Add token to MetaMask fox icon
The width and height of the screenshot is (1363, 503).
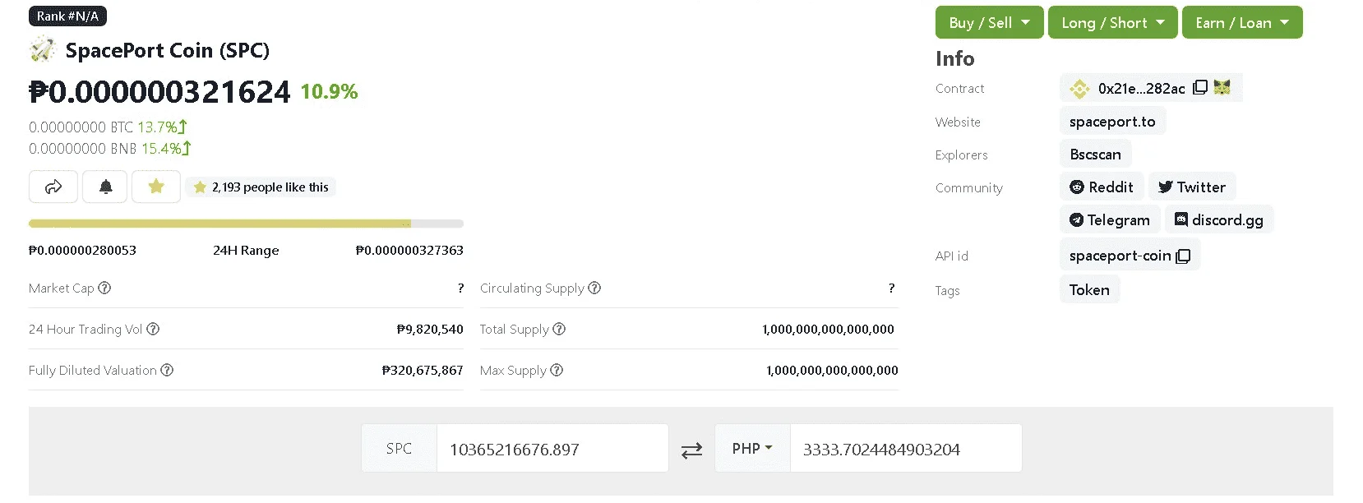coord(1222,87)
